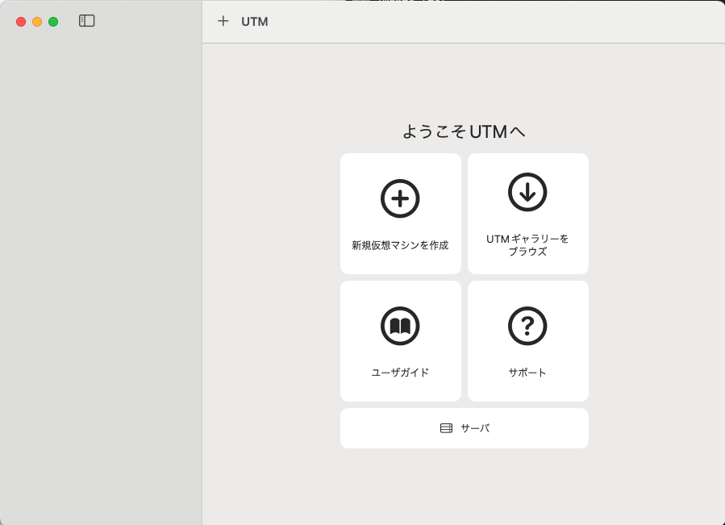The image size is (725, 525).
Task: Select the 新規仮想マシンを作成 card
Action: (x=400, y=213)
